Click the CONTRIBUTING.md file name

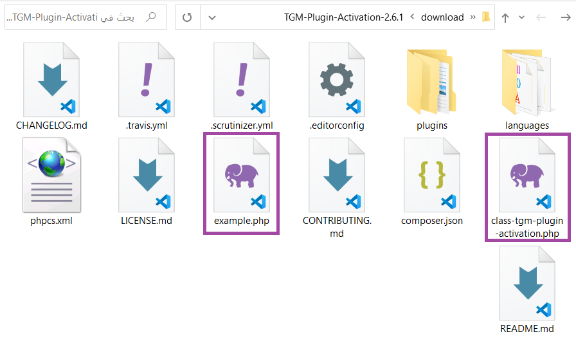point(337,227)
